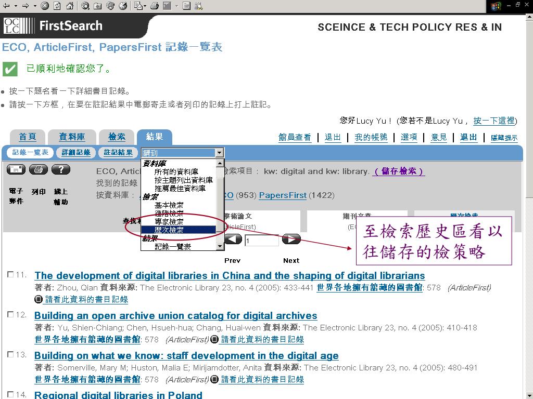Click the 我的帳號 link
This screenshot has height=399, width=533.
click(x=371, y=137)
